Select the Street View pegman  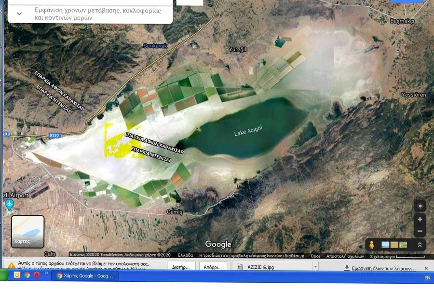coord(372,245)
